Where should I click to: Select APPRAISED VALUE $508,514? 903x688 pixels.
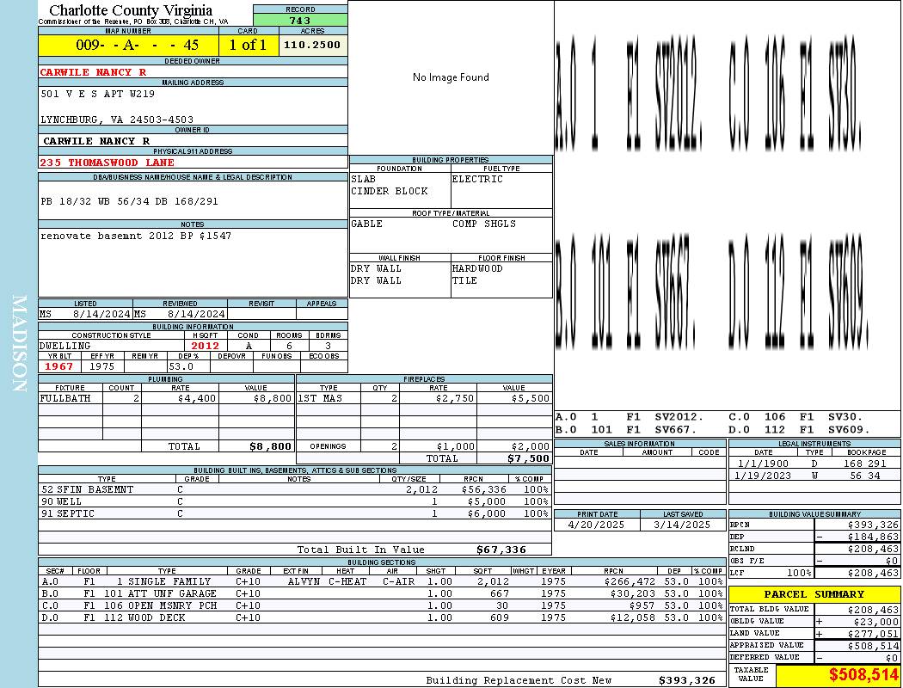point(873,646)
